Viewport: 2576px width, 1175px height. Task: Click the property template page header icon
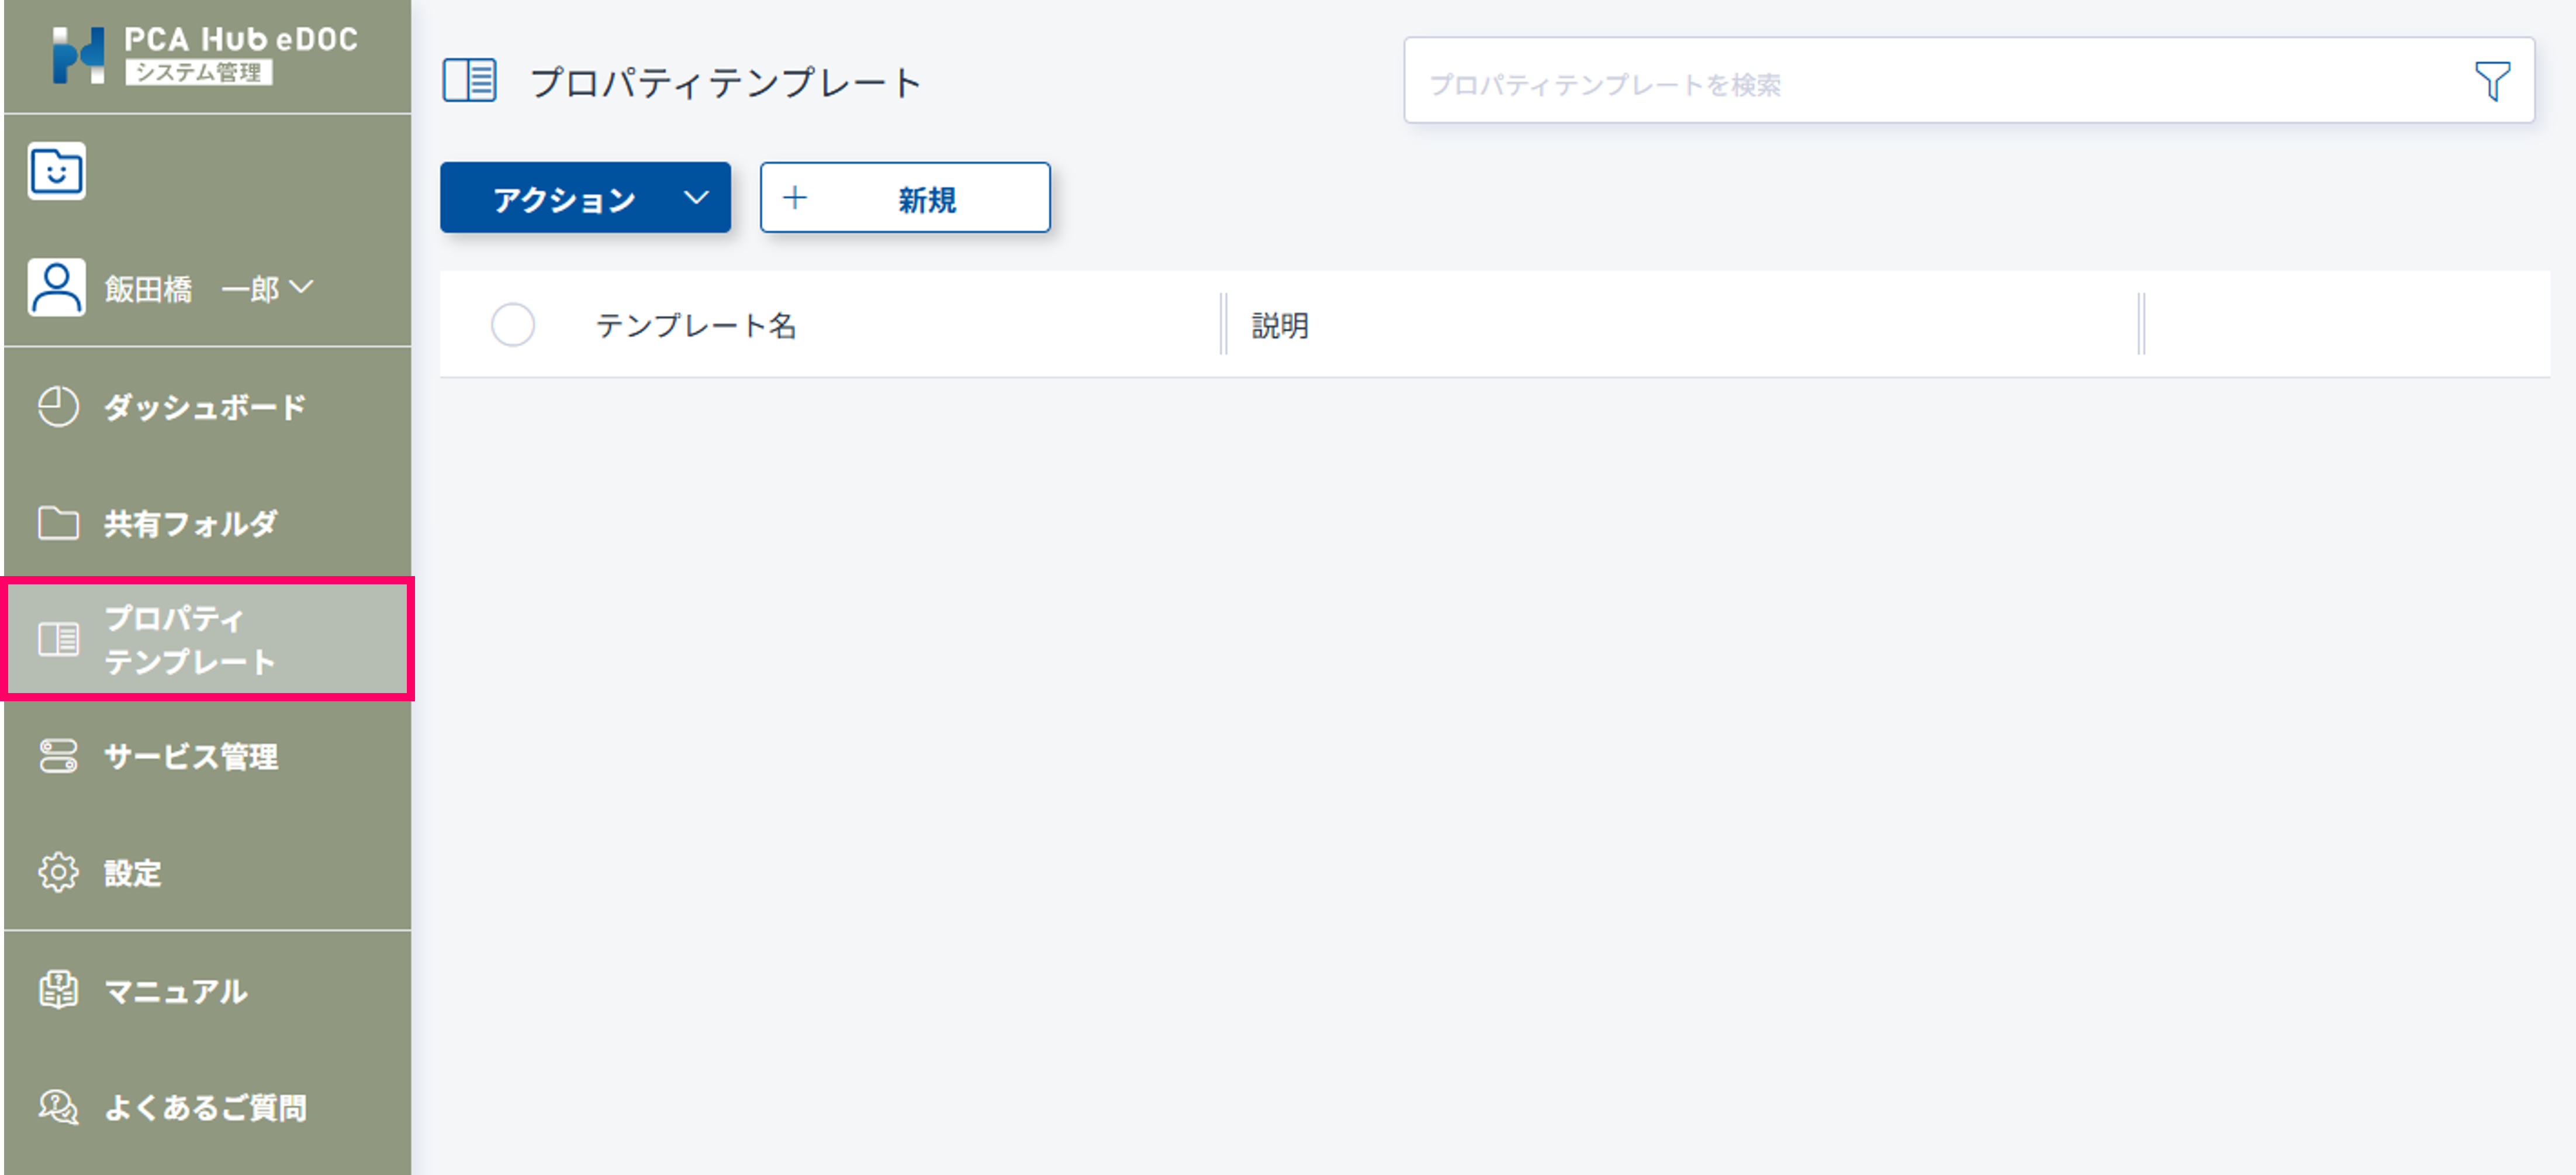tap(469, 80)
